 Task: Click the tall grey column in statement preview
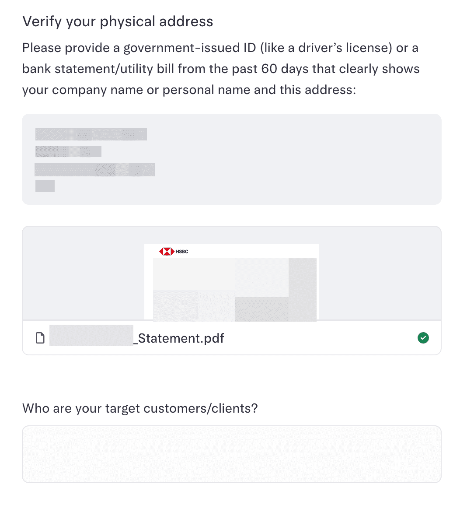tap(302, 289)
